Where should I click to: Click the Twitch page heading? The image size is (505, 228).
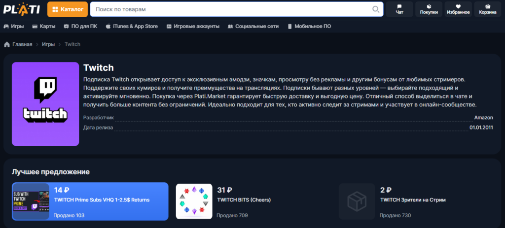tap(99, 68)
